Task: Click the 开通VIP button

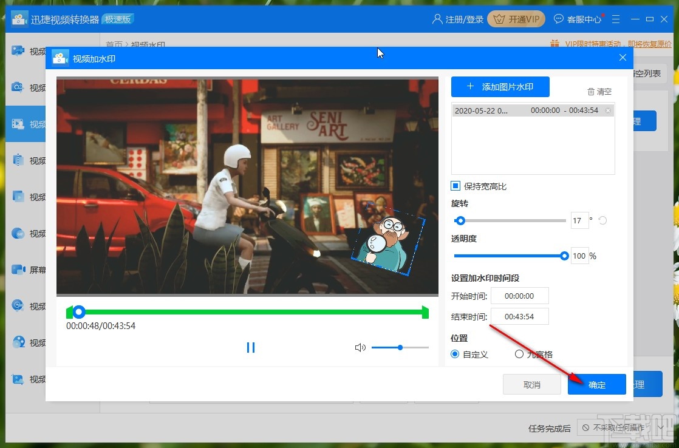Action: [516, 19]
